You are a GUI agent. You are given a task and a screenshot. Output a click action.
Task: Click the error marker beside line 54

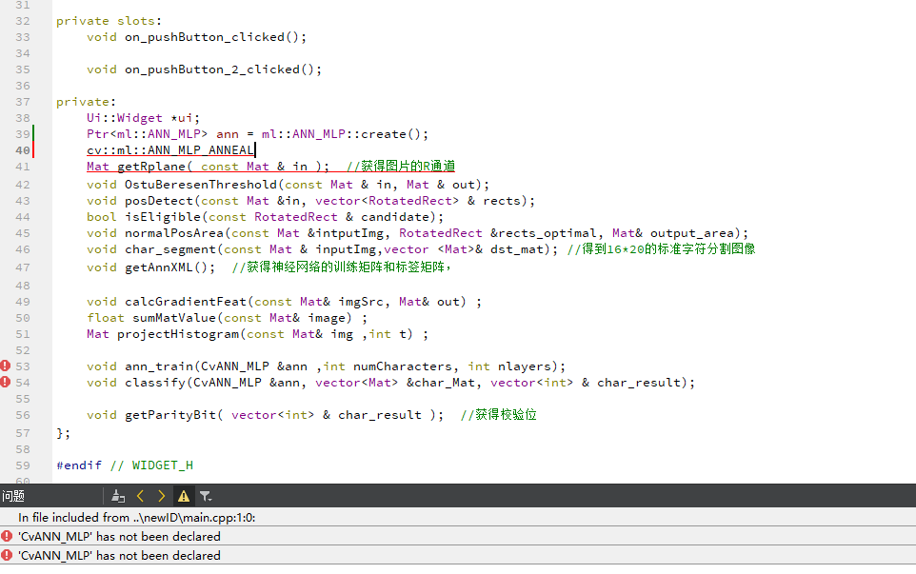coord(6,383)
